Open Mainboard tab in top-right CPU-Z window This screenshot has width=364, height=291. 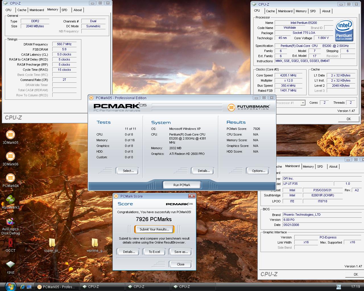point(285,11)
